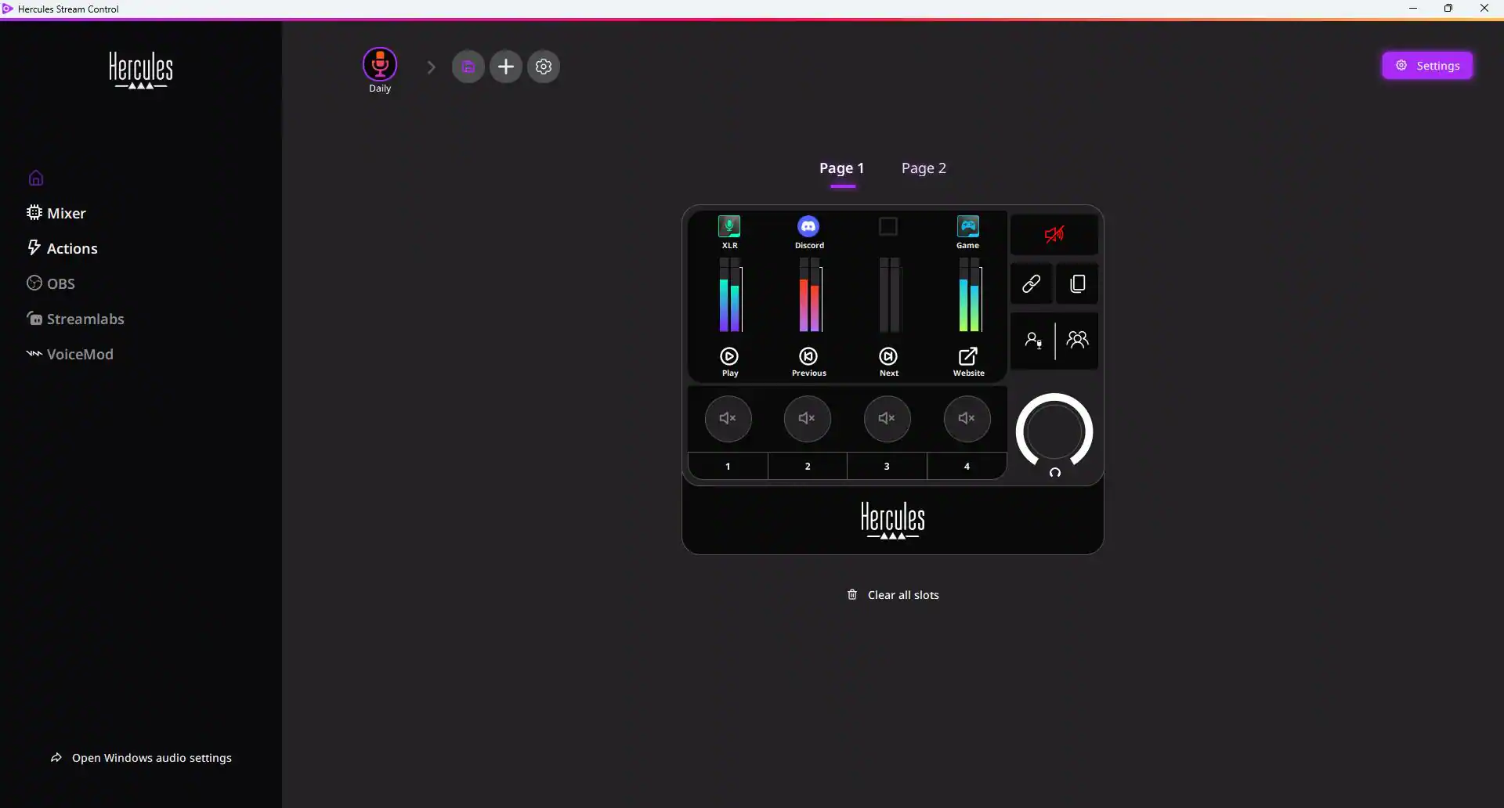This screenshot has width=1504, height=808.
Task: Select the audience mix group icon
Action: [1078, 340]
